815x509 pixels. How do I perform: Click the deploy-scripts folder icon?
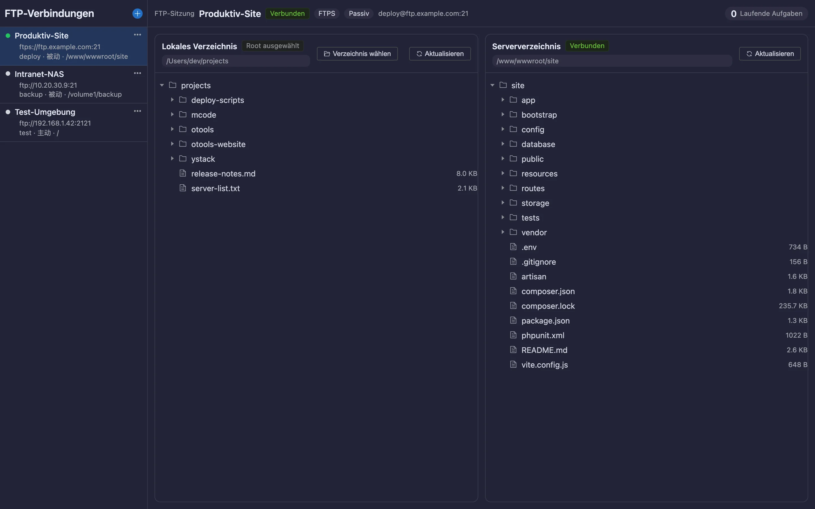point(183,100)
